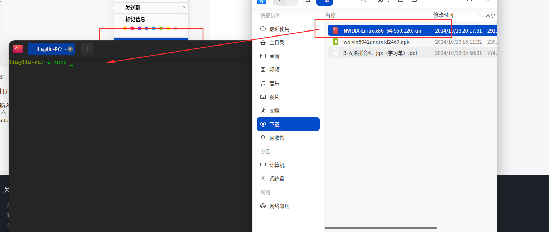Click the terminal app icon in title bar
The width and height of the screenshot is (549, 232).
click(x=18, y=49)
